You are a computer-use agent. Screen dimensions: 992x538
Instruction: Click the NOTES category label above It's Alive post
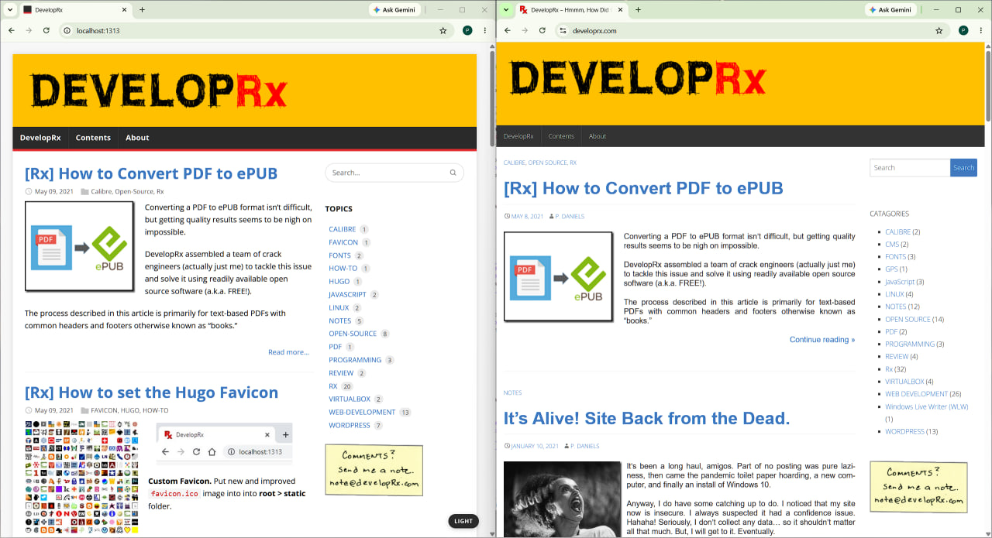click(512, 392)
